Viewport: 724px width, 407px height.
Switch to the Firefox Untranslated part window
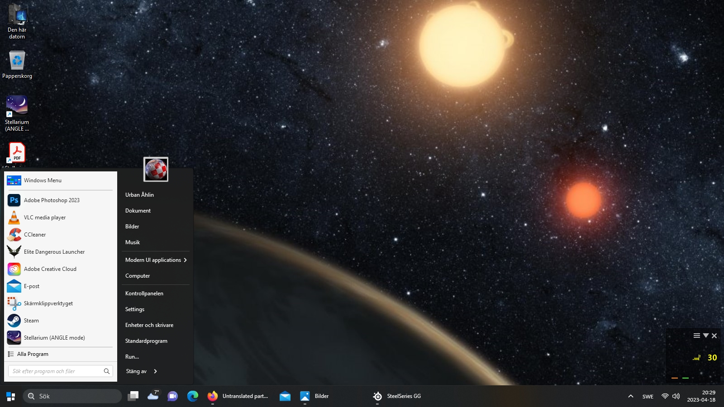click(x=238, y=397)
